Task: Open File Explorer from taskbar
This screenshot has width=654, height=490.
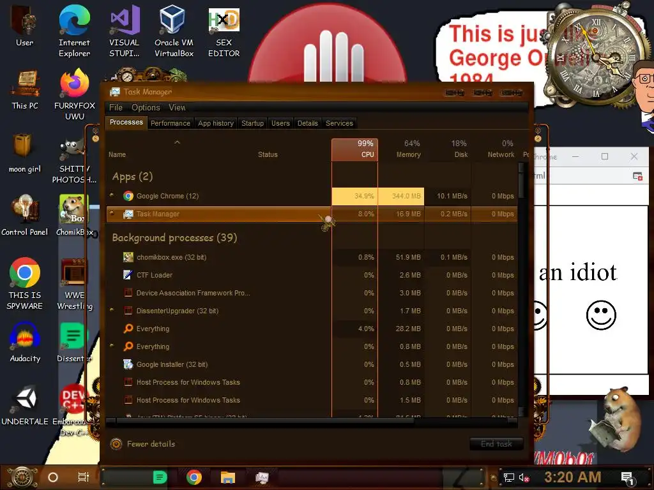Action: (228, 477)
